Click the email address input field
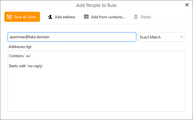Viewport: 193px width, 120px height. [72, 37]
